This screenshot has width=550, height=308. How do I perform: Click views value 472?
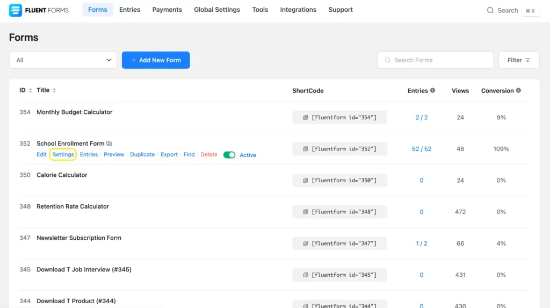click(x=460, y=212)
